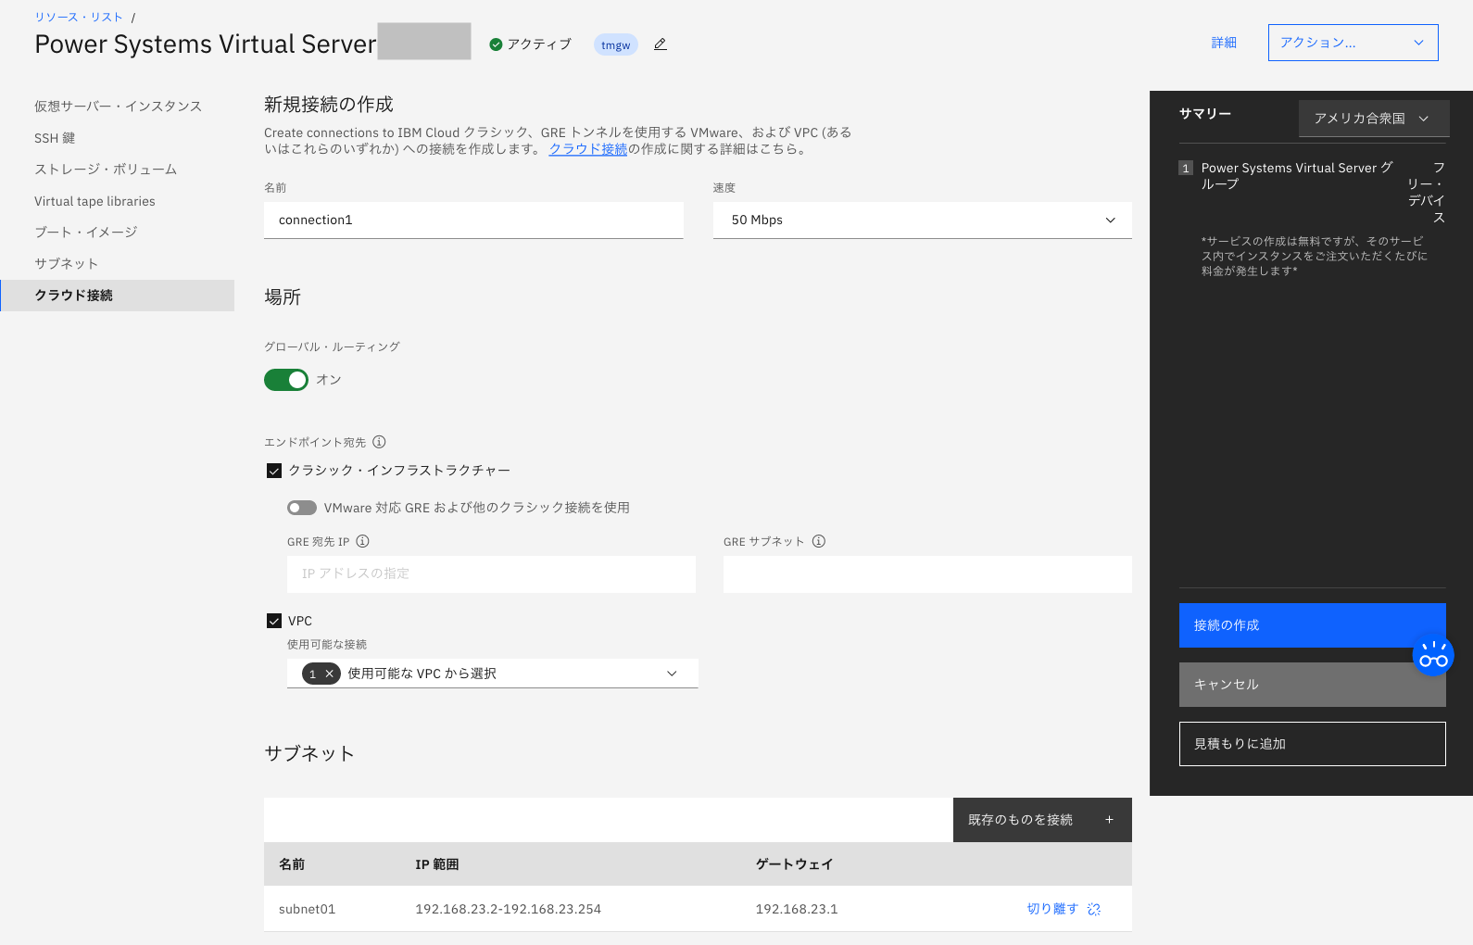The height and width of the screenshot is (945, 1473).
Task: Click the 名前 field containing connection1
Action: [x=473, y=220]
